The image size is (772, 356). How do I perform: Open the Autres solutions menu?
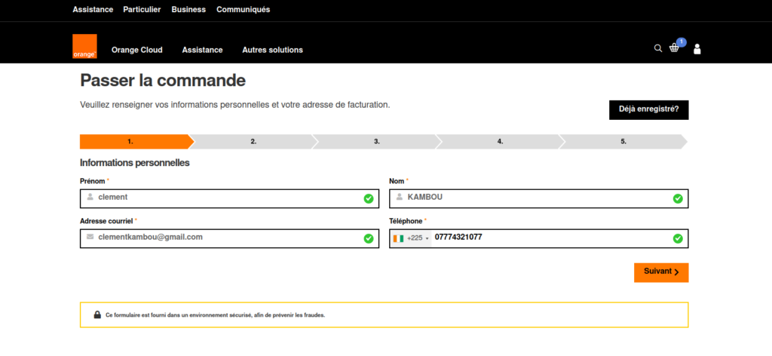pos(272,50)
